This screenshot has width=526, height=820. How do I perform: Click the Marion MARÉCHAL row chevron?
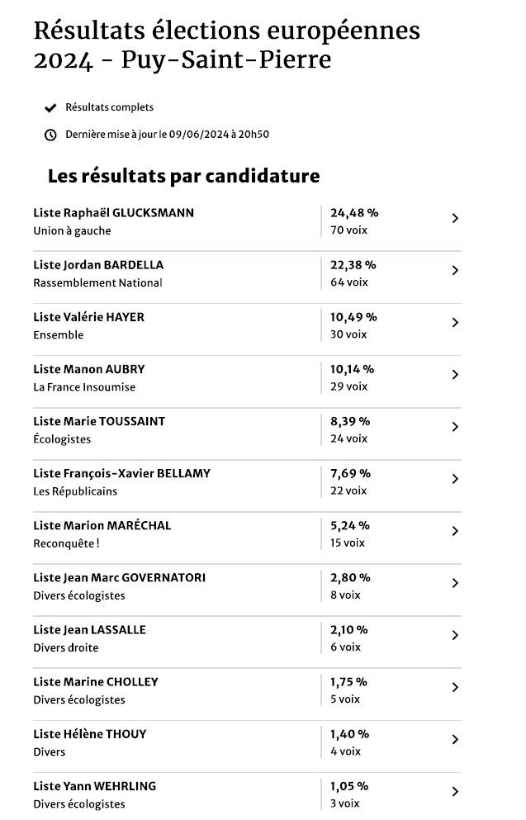tap(455, 531)
